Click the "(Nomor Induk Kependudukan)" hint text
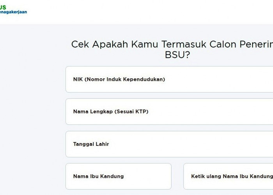The image size is (273, 195). 125,79
